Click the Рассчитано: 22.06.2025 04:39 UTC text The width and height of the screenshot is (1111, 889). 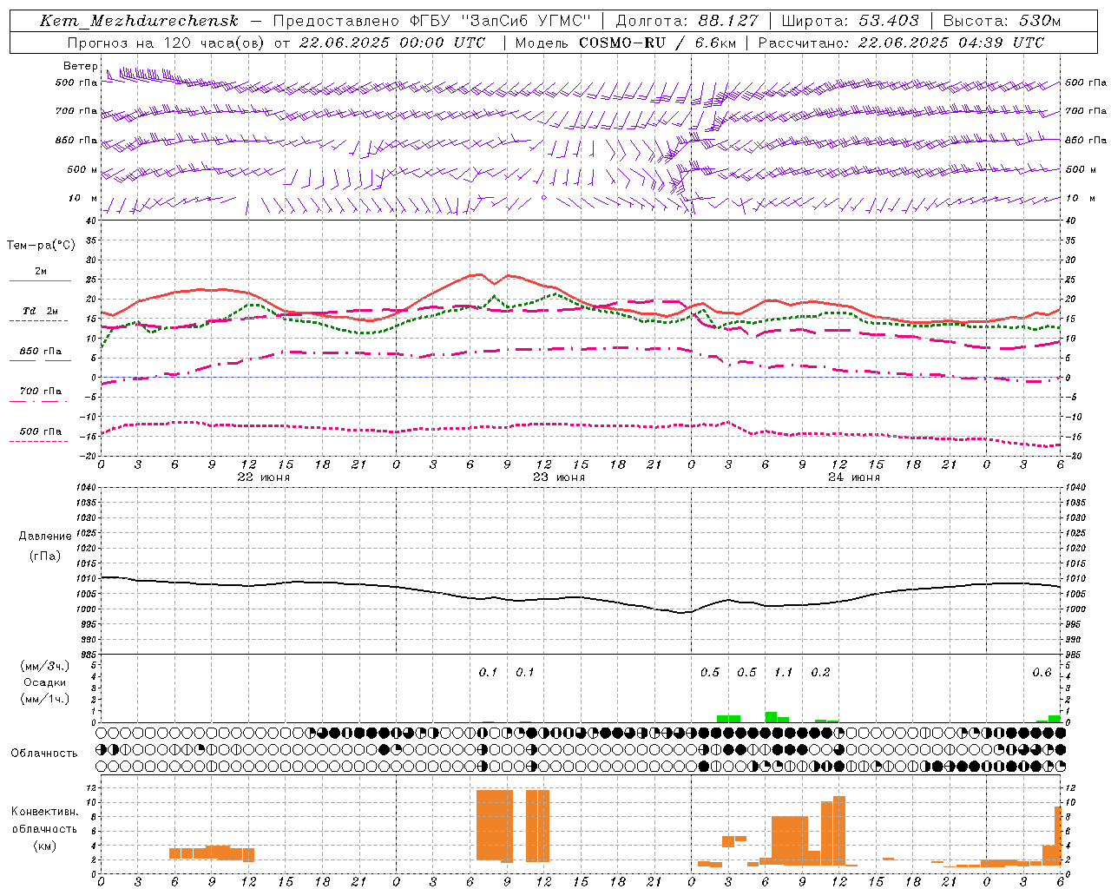pyautogui.click(x=901, y=43)
